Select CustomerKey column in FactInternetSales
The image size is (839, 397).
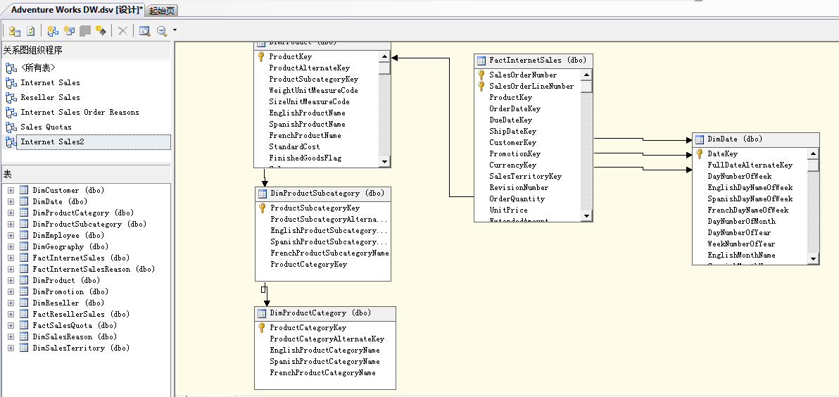tap(512, 142)
